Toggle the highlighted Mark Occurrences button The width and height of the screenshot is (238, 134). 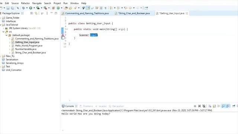coord(88,8)
